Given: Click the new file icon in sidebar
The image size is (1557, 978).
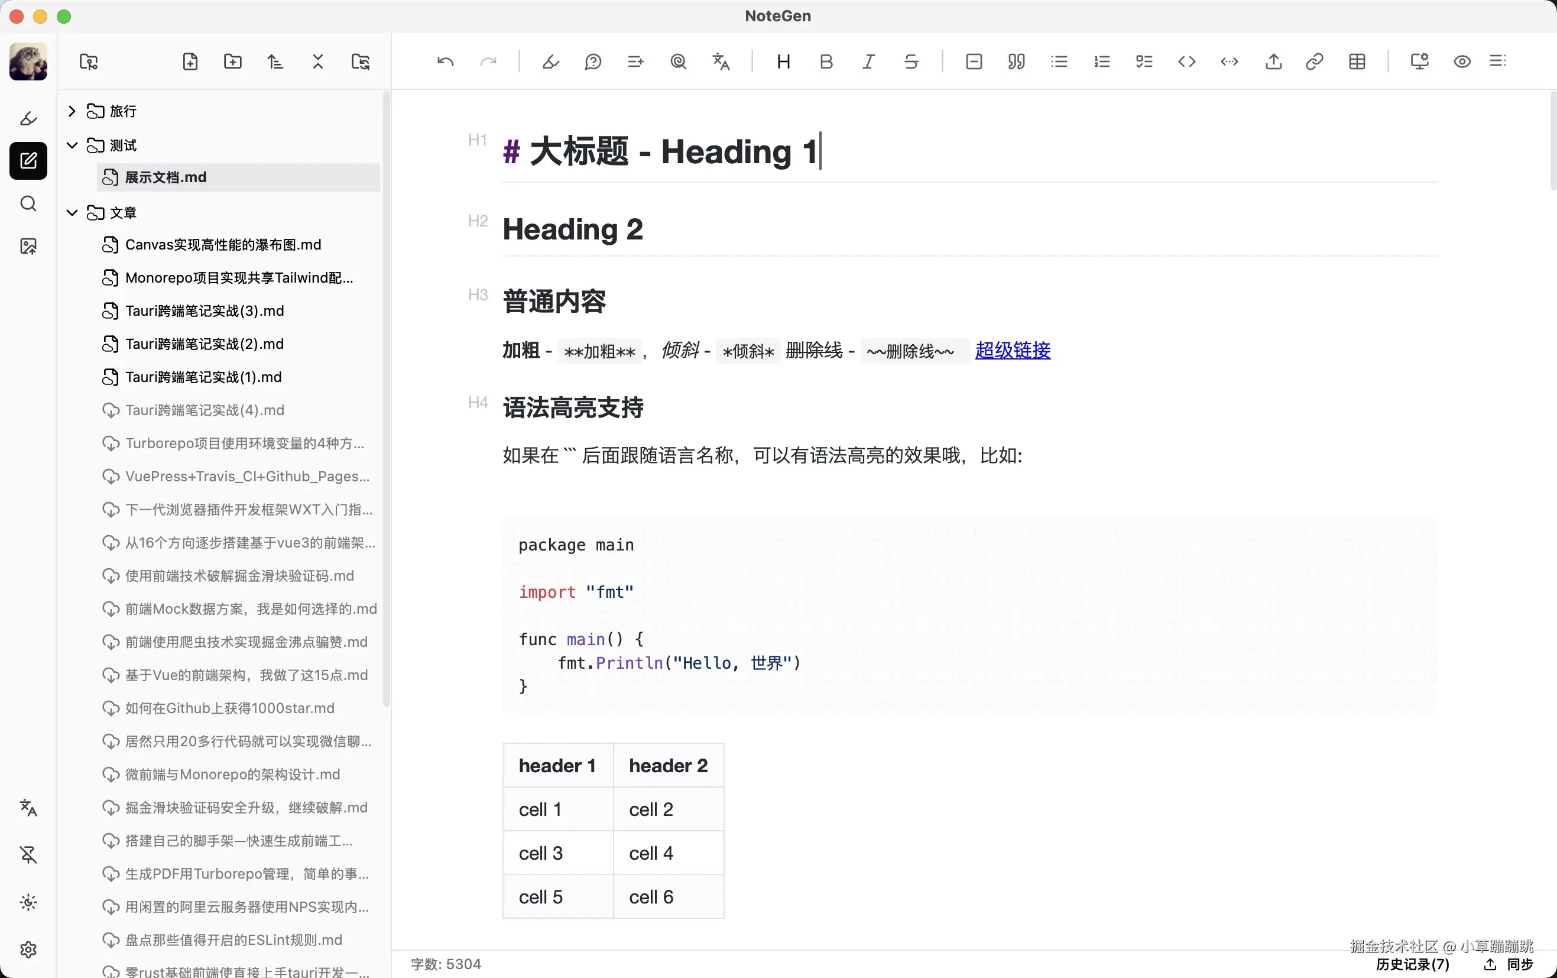Looking at the screenshot, I should pos(190,61).
